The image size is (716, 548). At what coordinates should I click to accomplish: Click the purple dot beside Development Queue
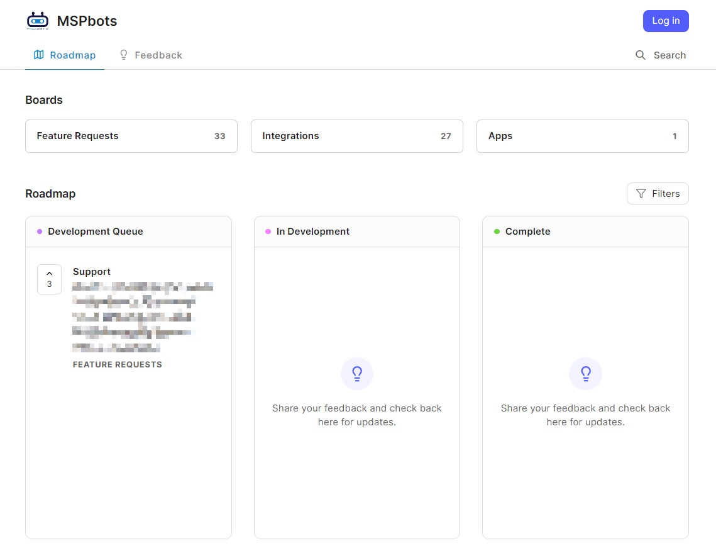pos(40,232)
